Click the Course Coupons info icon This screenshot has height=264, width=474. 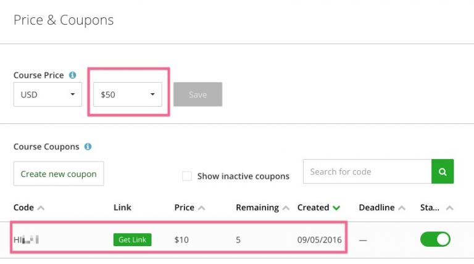[88, 147]
